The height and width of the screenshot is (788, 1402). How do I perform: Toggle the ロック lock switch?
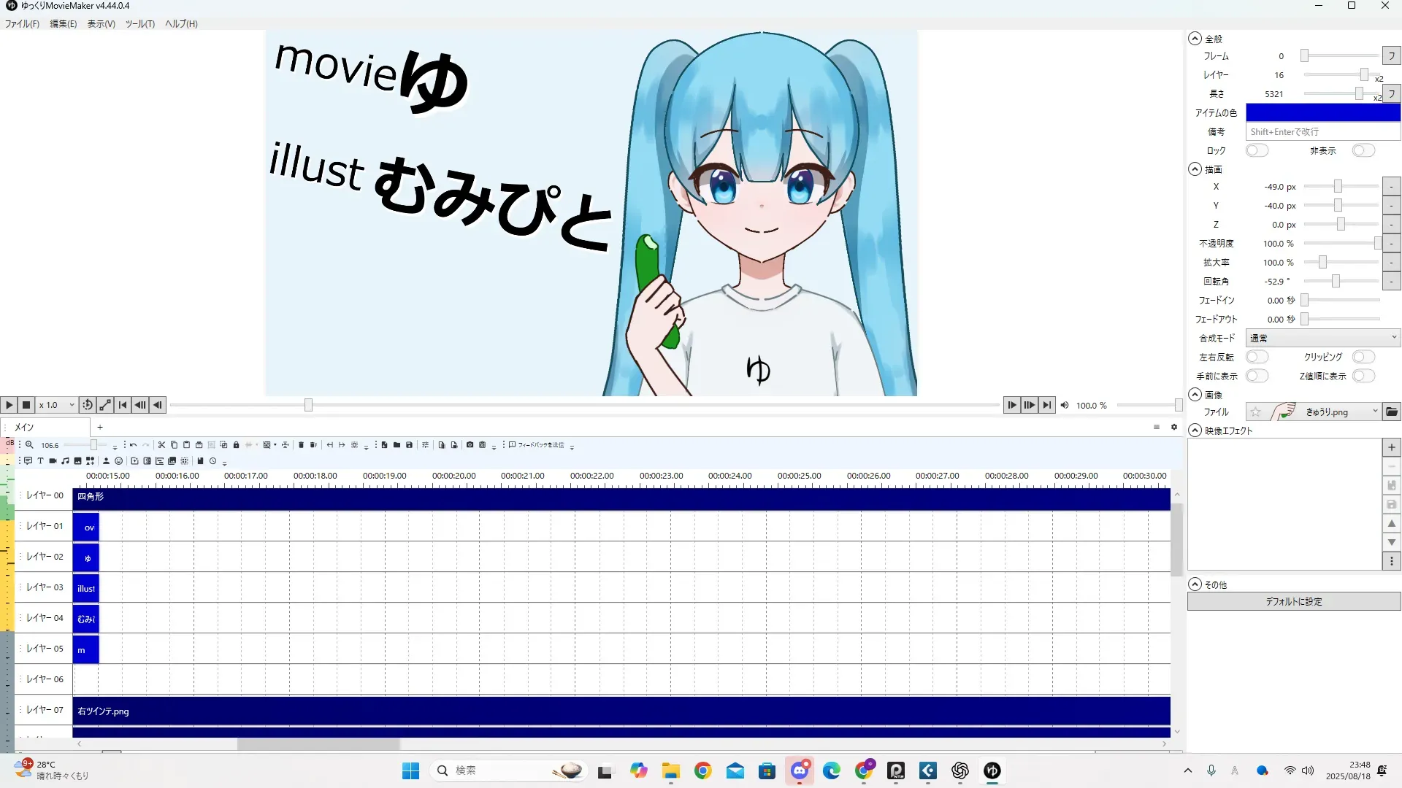click(x=1257, y=150)
